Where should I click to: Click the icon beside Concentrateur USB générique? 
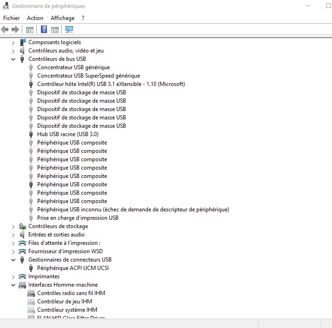point(31,67)
